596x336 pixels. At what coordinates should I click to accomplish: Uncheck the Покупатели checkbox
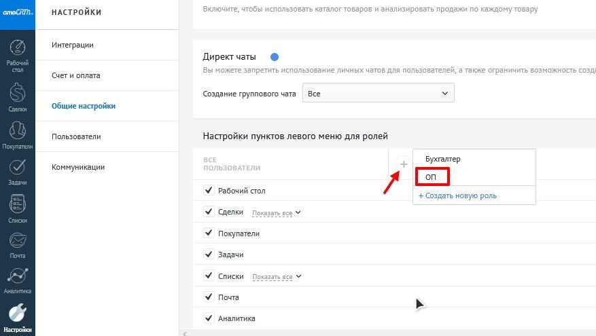(x=209, y=234)
